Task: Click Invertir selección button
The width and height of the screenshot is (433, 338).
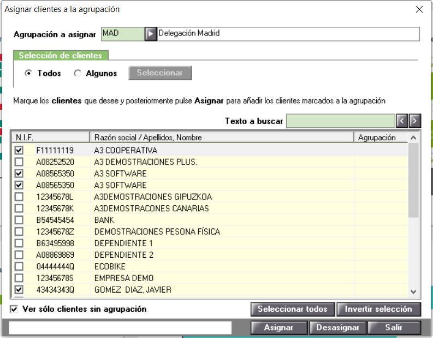Action: pos(379,309)
